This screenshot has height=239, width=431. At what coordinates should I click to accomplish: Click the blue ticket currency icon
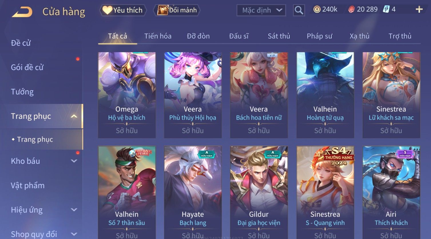coord(386,9)
